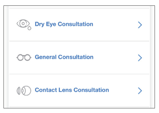Select the left lens of the eyeglasses icon
The image size is (159, 113).
coord(20,58)
